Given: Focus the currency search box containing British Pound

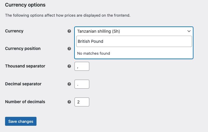Looking at the screenshot, I should click(x=134, y=41).
